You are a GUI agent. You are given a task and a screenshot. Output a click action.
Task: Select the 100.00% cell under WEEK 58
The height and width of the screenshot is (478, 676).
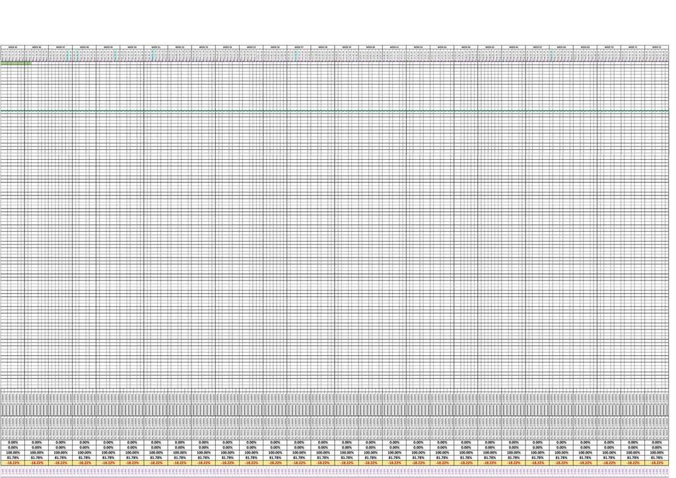(323, 452)
